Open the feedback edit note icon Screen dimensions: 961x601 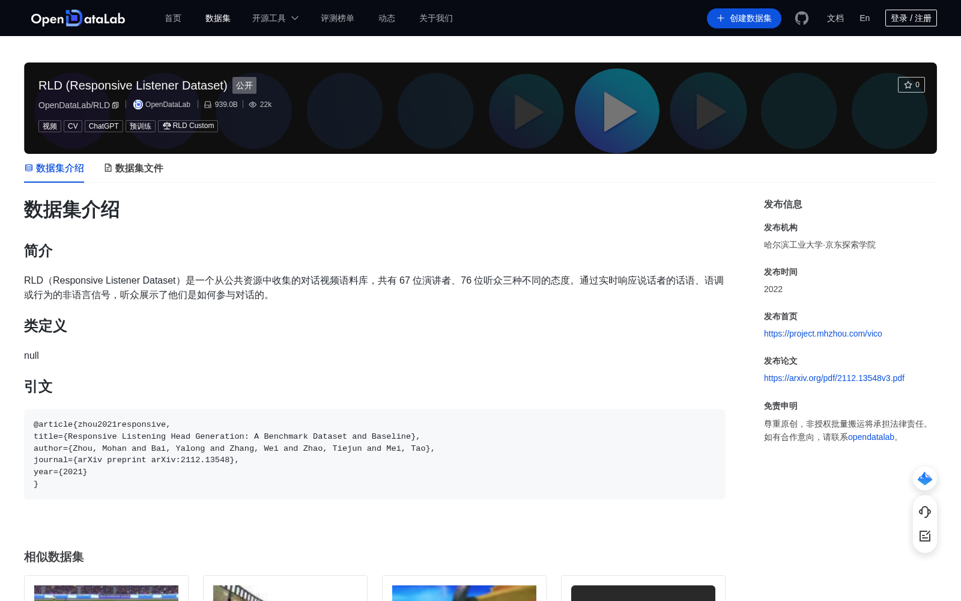tap(925, 536)
